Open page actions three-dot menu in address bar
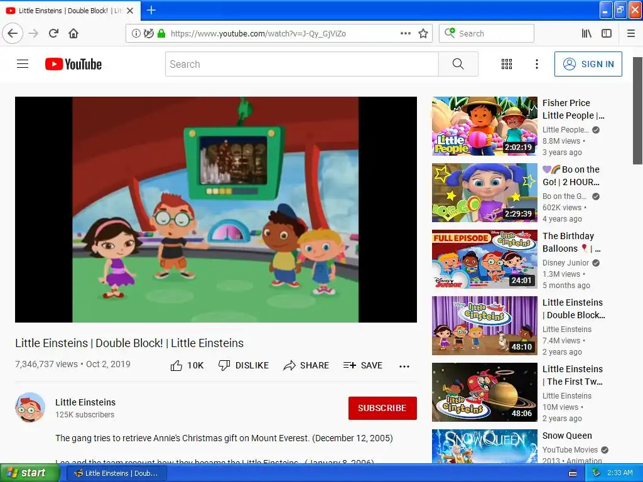This screenshot has height=482, width=643. point(405,33)
